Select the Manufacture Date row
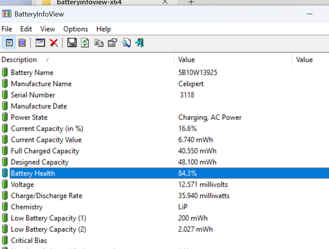The width and height of the screenshot is (329, 249). [164, 106]
